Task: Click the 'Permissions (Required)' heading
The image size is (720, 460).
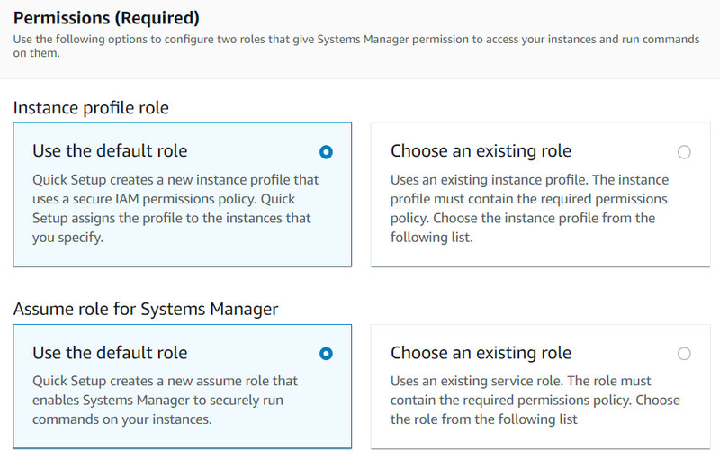Action: [x=106, y=18]
